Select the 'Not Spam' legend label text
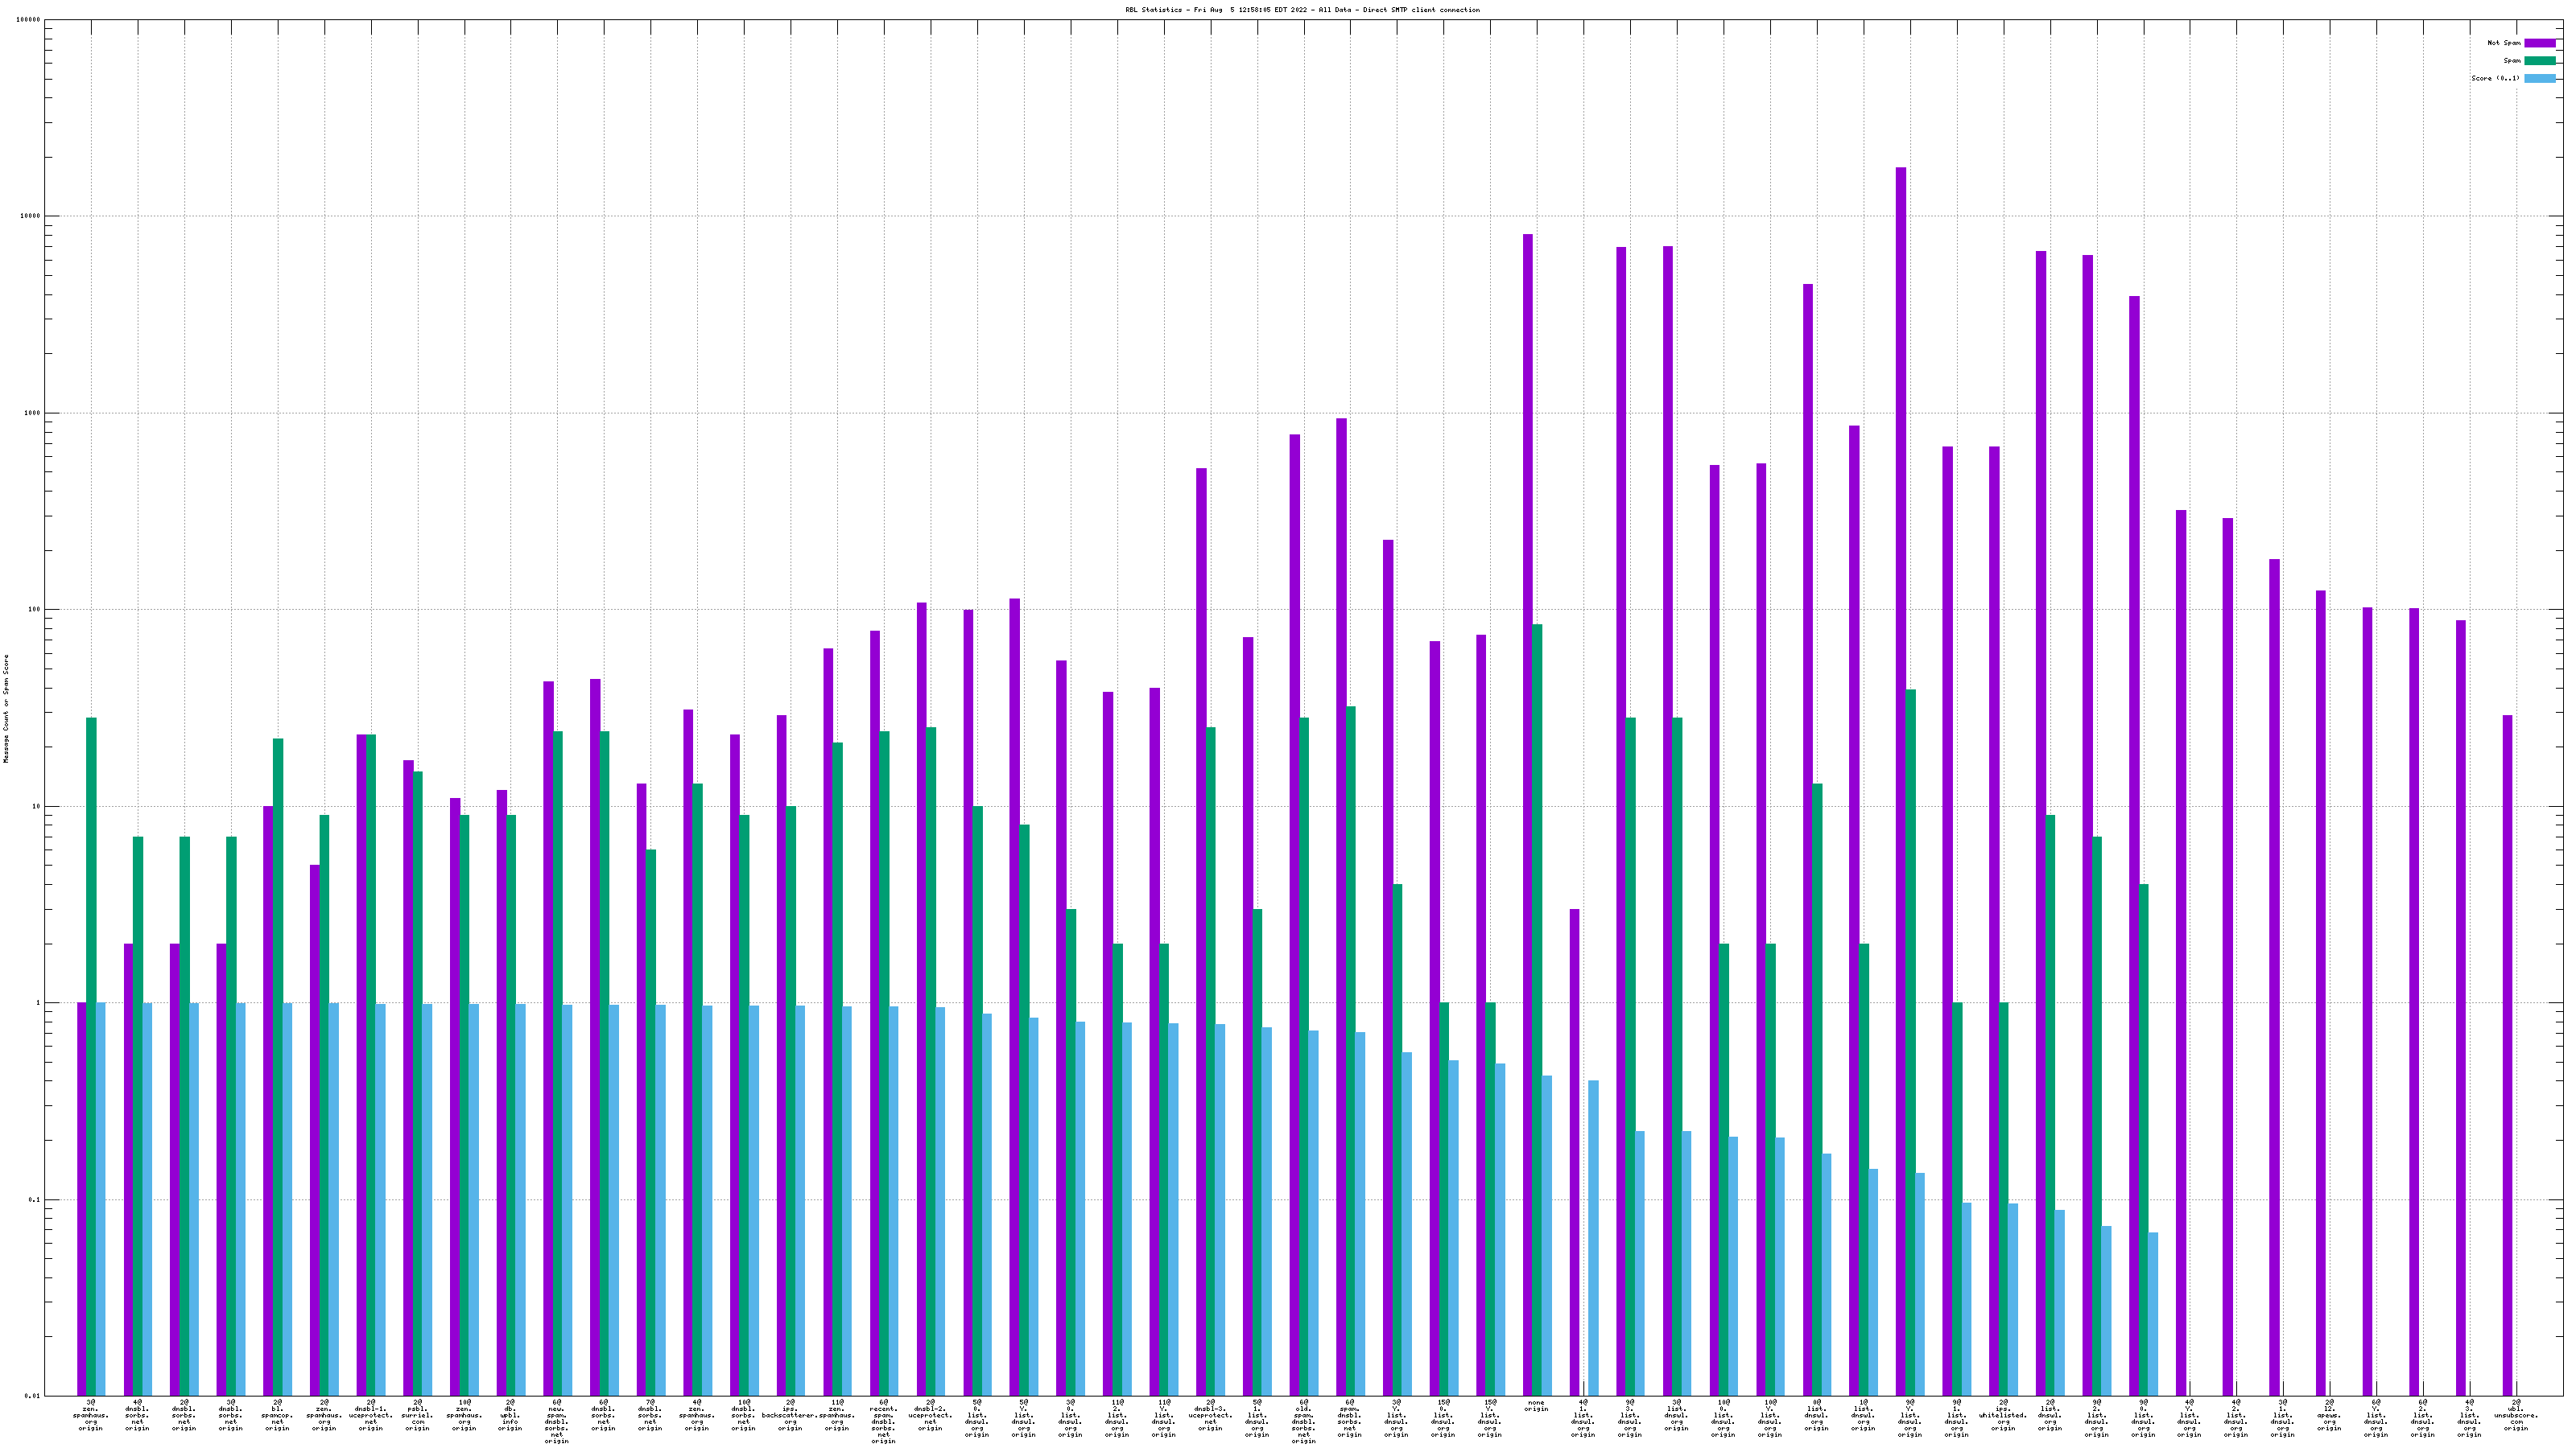Image resolution: width=2576 pixels, height=1448 pixels. pyautogui.click(x=2504, y=43)
